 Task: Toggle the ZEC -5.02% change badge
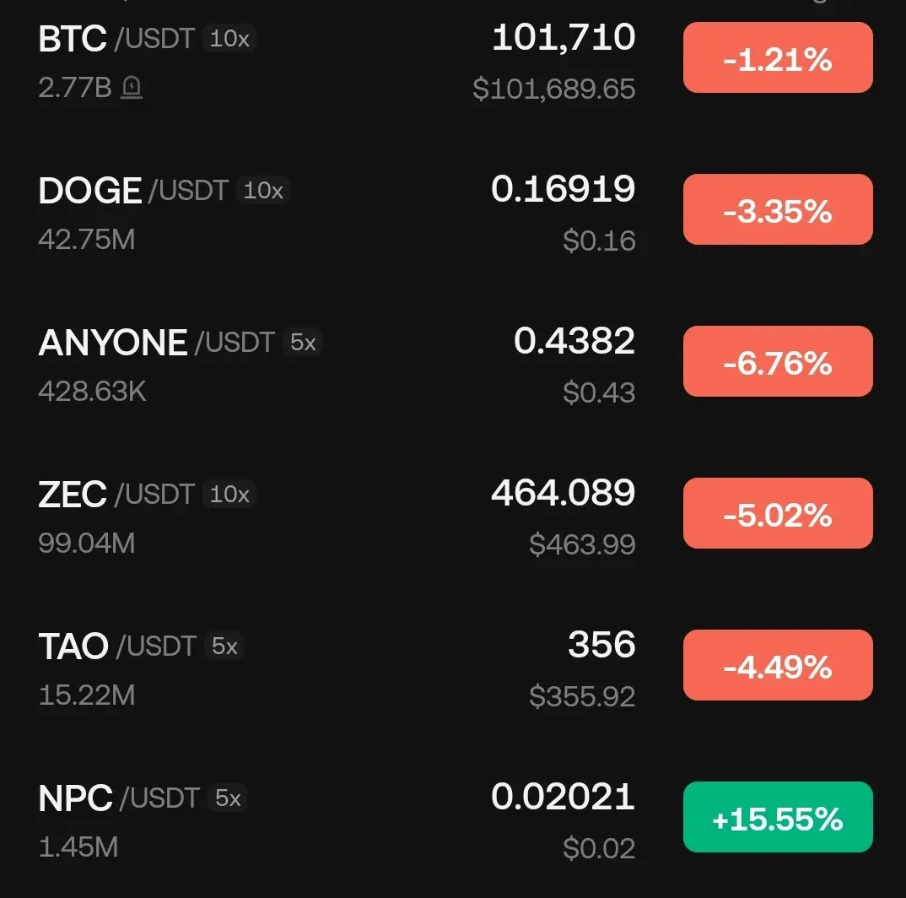pos(778,513)
